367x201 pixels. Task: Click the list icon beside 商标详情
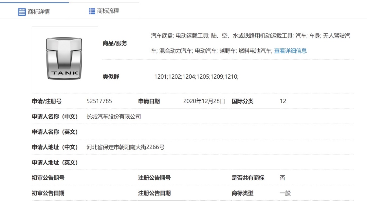[22, 12]
